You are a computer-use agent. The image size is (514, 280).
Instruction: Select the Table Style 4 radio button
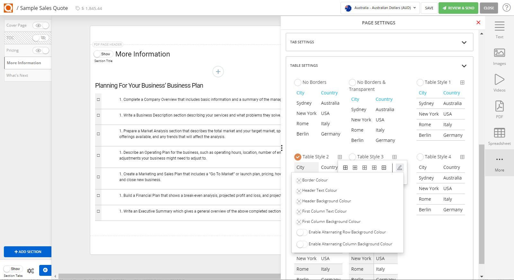tap(420, 157)
